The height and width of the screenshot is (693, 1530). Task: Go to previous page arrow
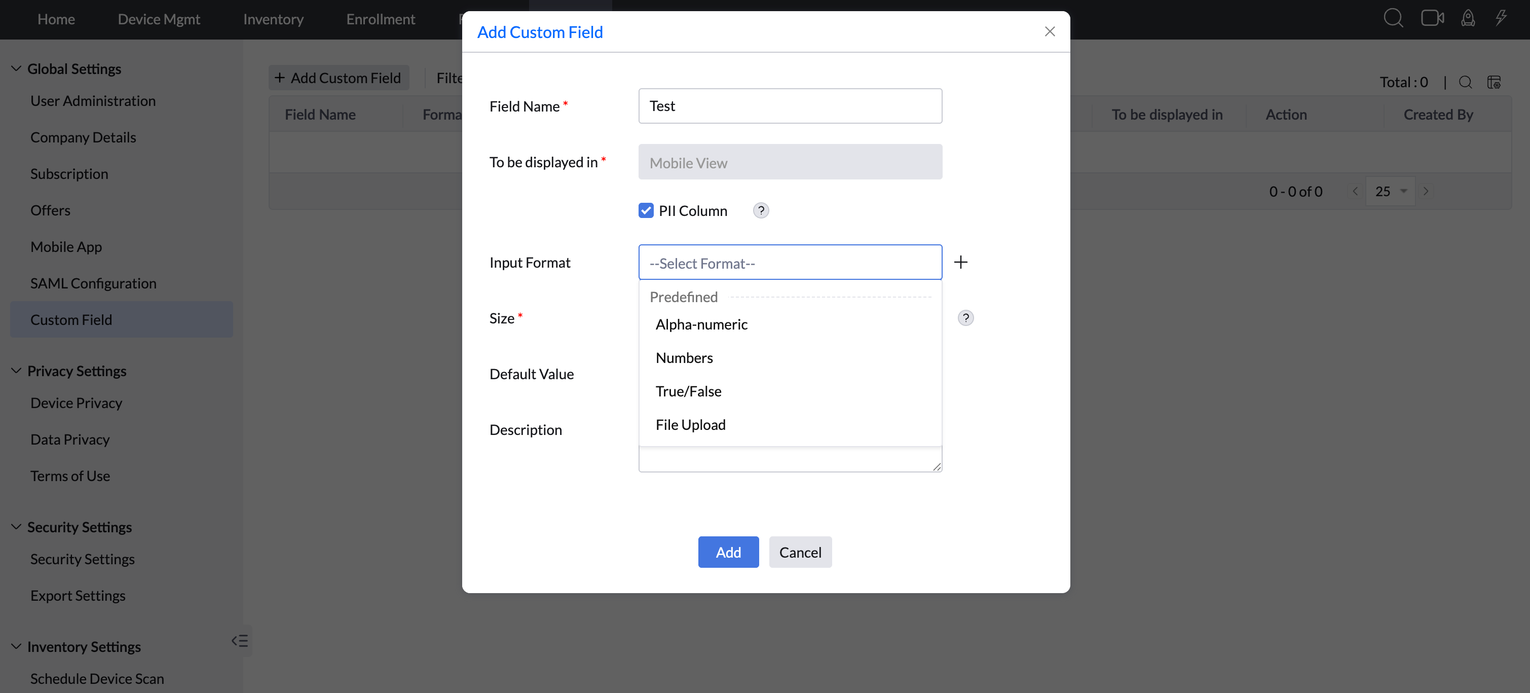1355,192
